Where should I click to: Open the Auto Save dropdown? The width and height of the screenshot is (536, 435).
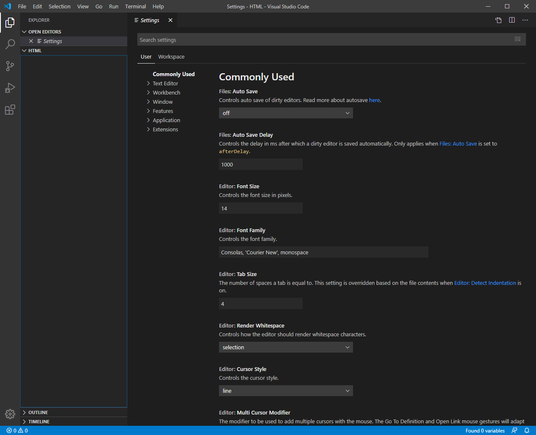coord(286,113)
